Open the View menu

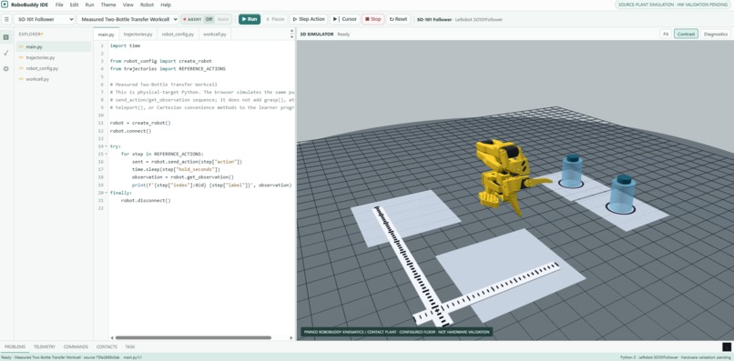[127, 5]
